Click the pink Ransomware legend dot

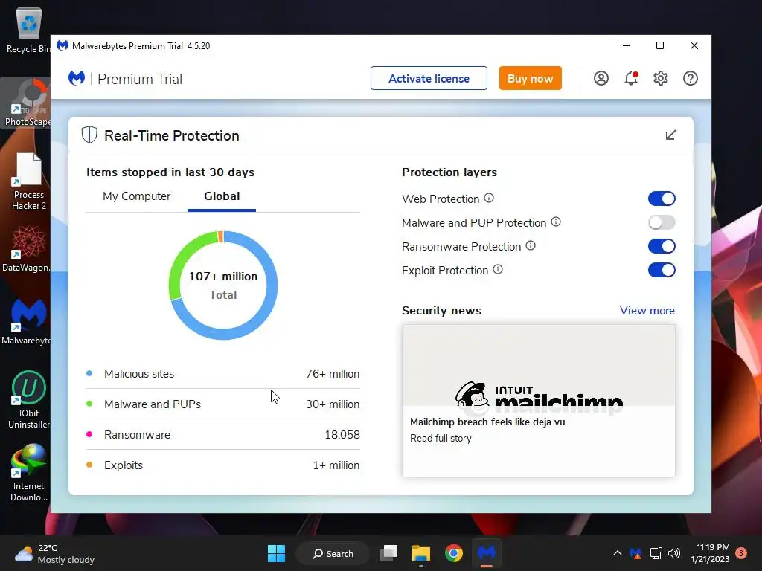(89, 434)
